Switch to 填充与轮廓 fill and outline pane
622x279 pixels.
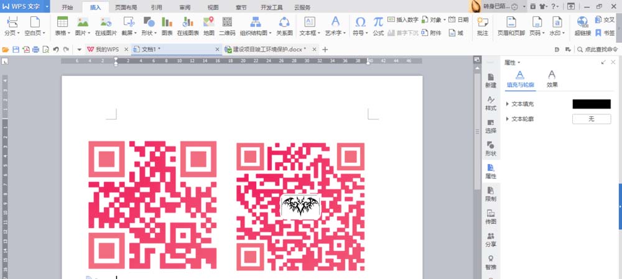520,78
